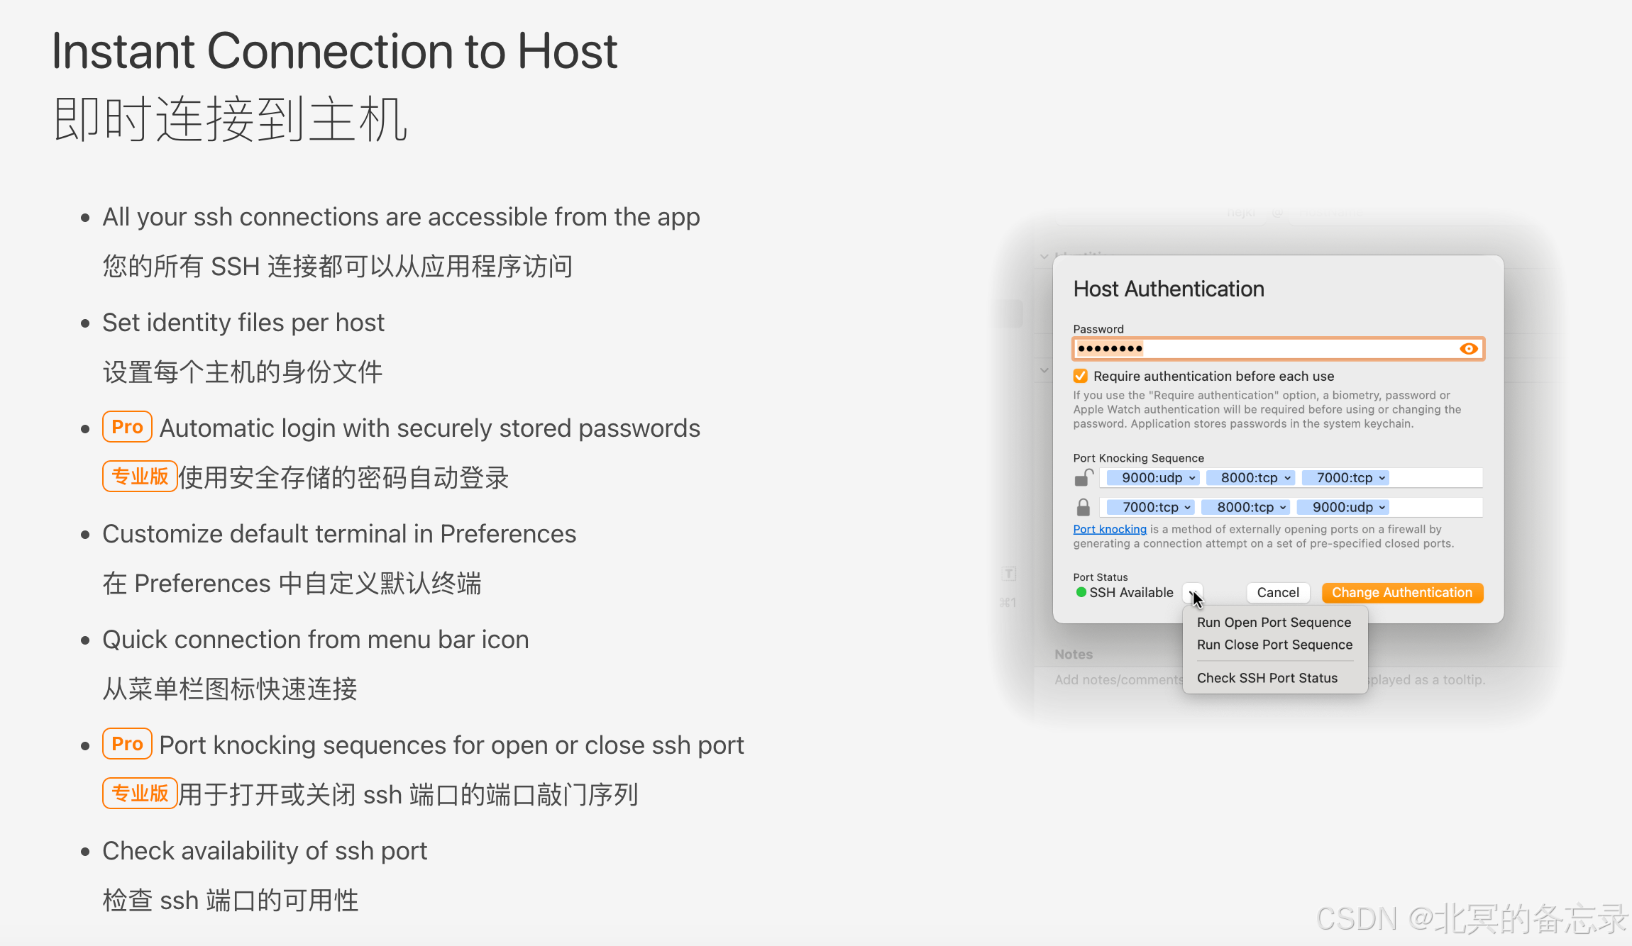1632x946 pixels.
Task: Click the open padlock icon for the open sequence
Action: click(x=1083, y=478)
